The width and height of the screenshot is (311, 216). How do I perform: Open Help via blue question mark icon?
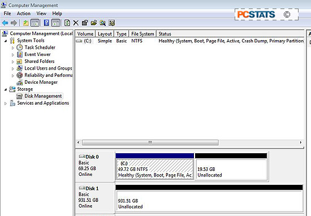[x=46, y=23]
